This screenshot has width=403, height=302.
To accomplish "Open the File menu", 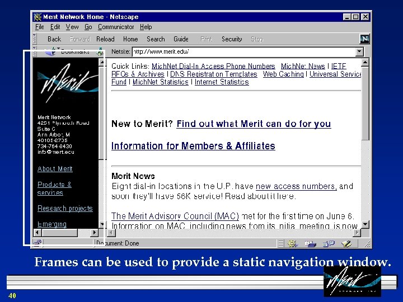I will [40, 27].
